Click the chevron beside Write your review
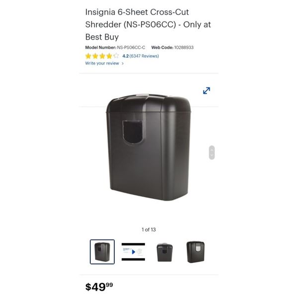The width and height of the screenshot is (298, 298). pos(123,64)
